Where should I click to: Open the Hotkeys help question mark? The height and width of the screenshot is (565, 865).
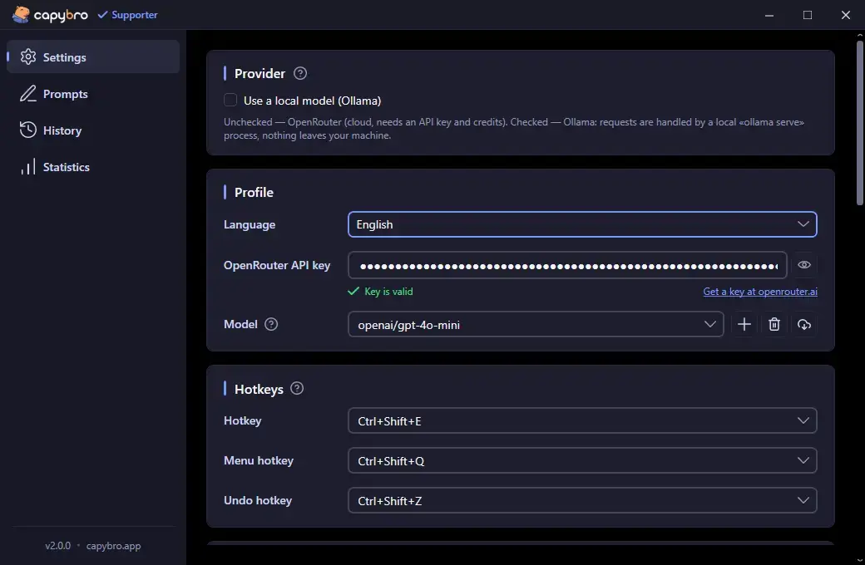click(297, 389)
